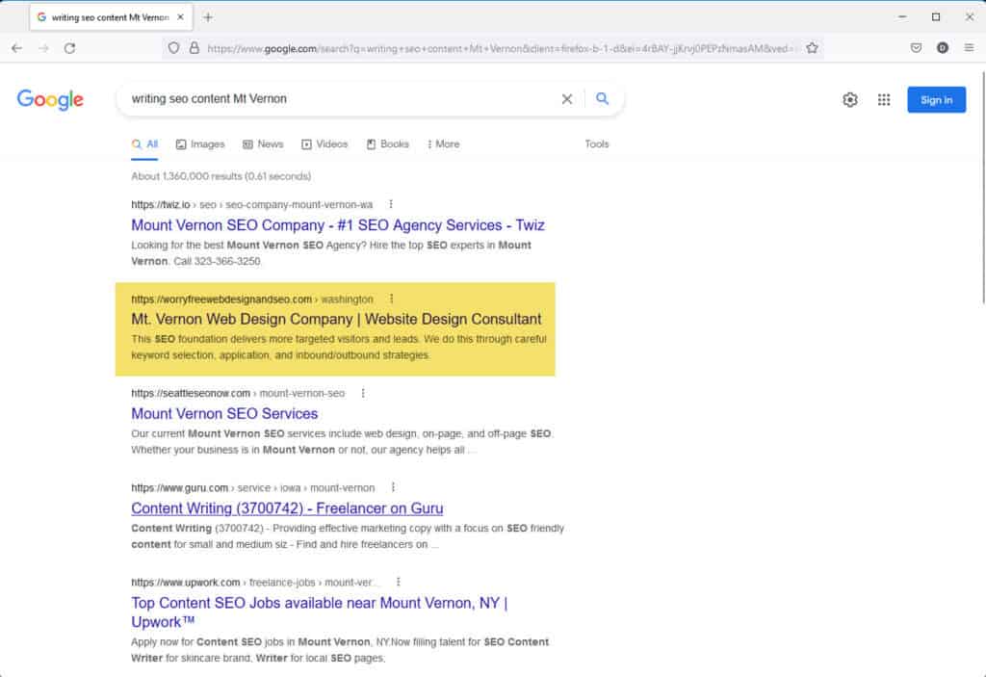Switch to the Books tab
The width and height of the screenshot is (986, 677).
[387, 144]
